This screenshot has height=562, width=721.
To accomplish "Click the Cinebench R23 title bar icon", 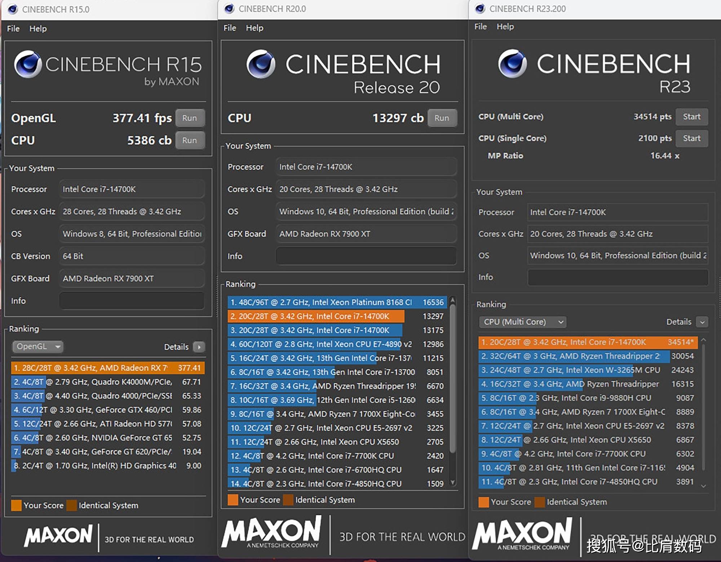I will pos(480,8).
